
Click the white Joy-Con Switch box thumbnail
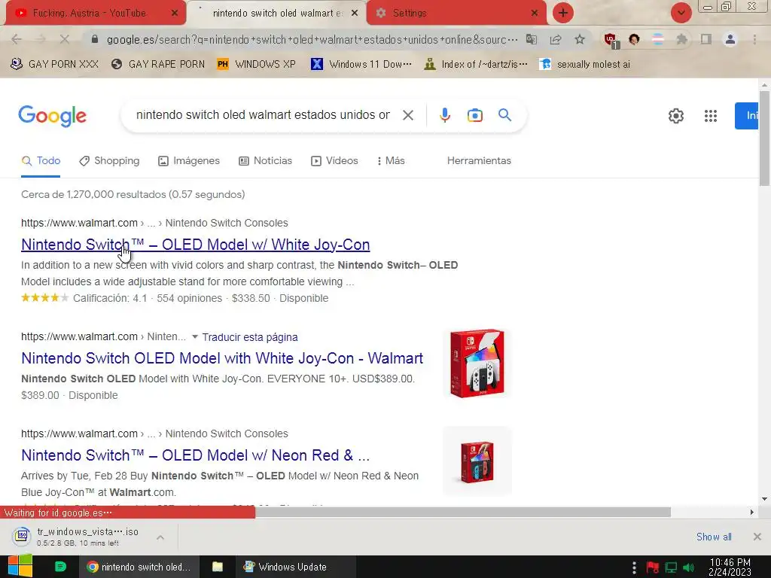coord(477,363)
